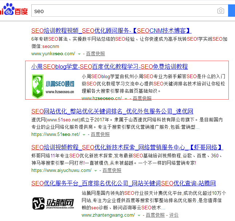Click the snippet text '微信:seocnm'
Screen dimensions: 235x221
click(x=45, y=47)
